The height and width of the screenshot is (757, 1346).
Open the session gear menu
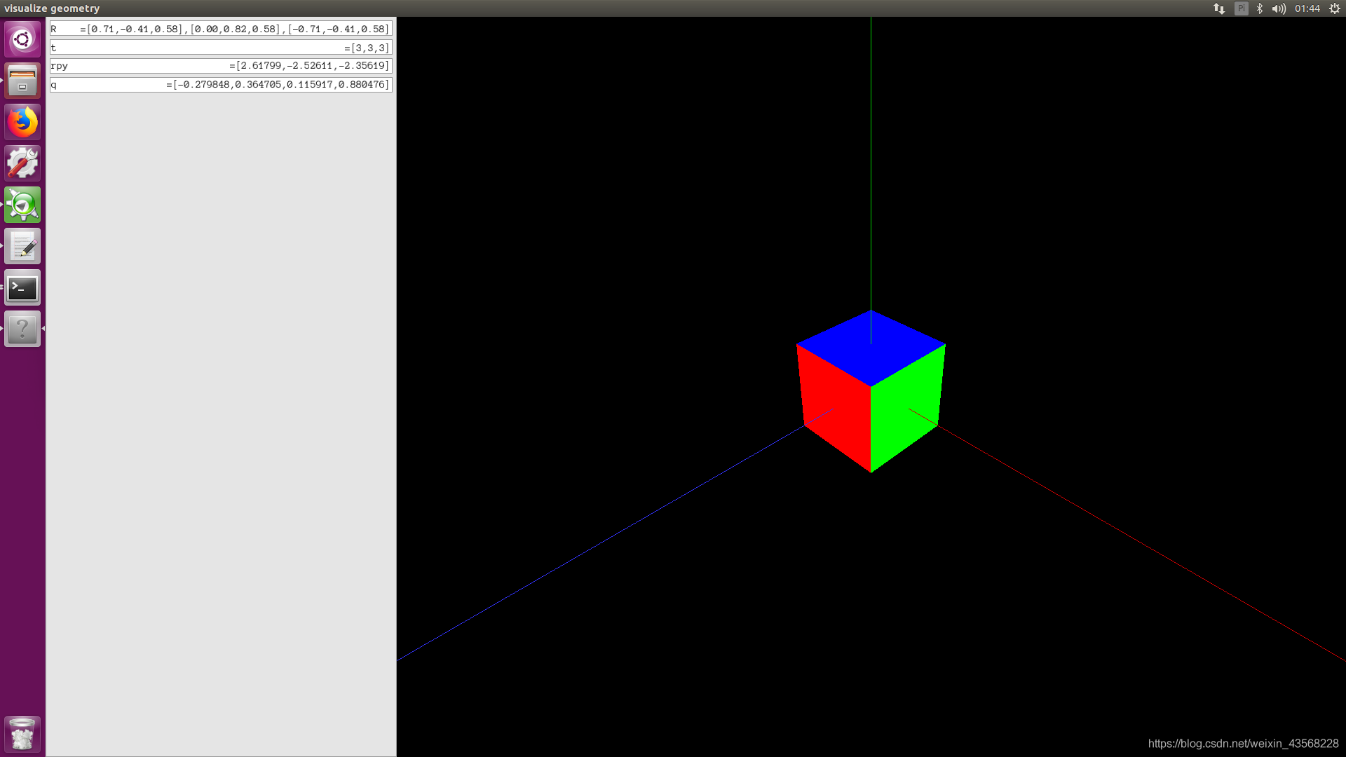[1335, 8]
